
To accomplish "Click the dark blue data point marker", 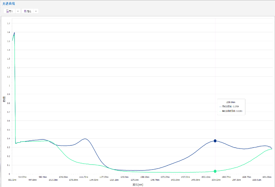I will point(215,141).
